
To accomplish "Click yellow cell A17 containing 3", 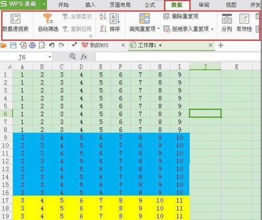I will (x=23, y=200).
